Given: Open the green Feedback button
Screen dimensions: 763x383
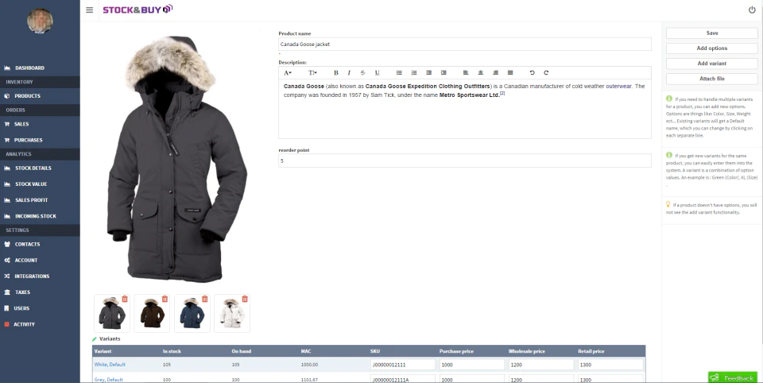Looking at the screenshot, I should point(733,377).
